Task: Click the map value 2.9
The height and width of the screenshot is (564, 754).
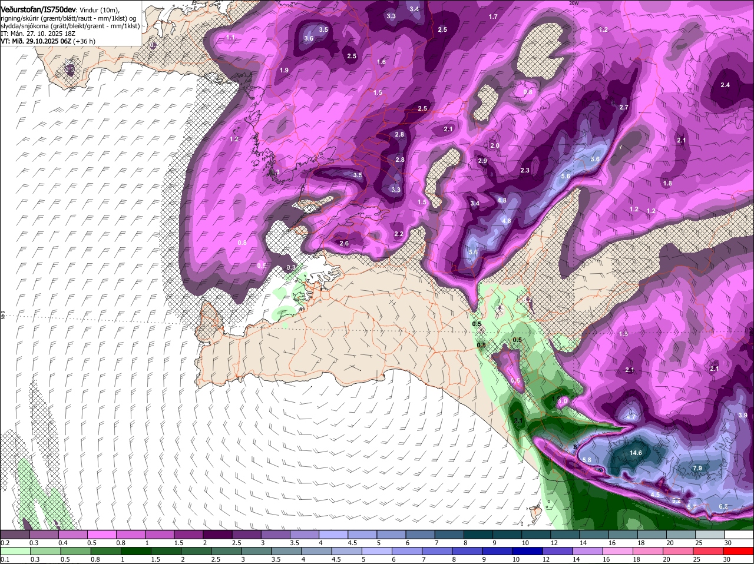Action: pyautogui.click(x=482, y=161)
